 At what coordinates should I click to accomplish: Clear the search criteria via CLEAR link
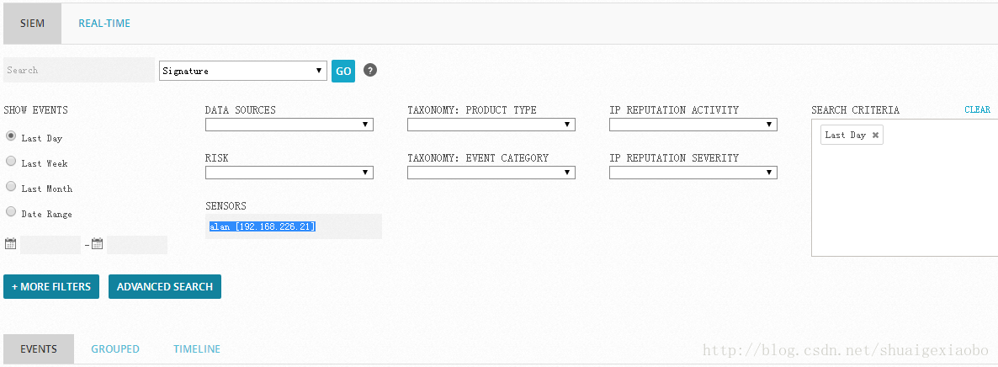pos(978,109)
